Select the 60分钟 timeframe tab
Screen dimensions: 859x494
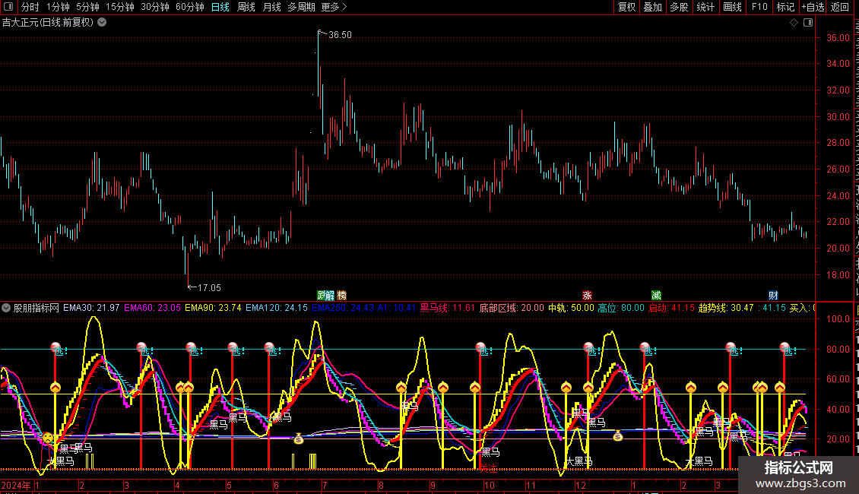pyautogui.click(x=189, y=8)
